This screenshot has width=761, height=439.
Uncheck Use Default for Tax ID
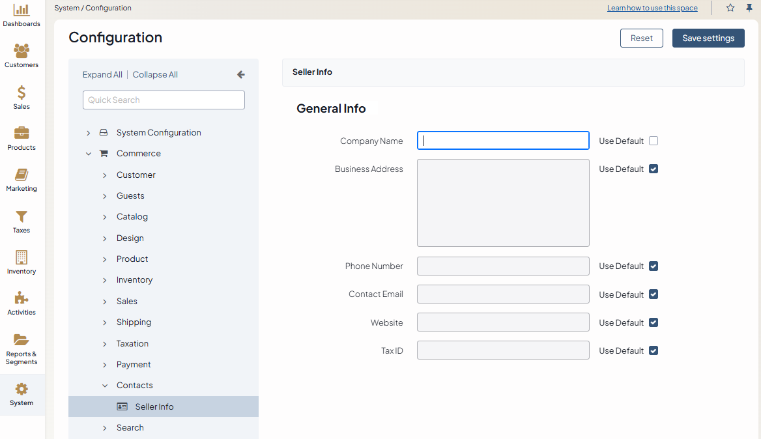point(653,350)
